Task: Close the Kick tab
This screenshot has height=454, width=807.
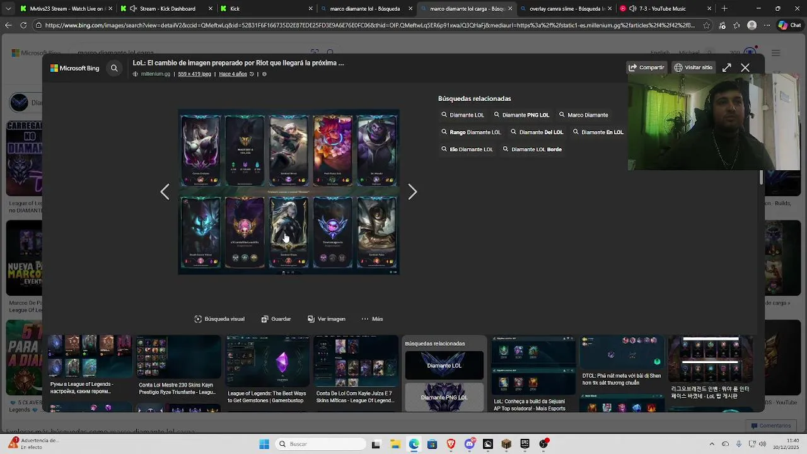Action: pyautogui.click(x=310, y=9)
